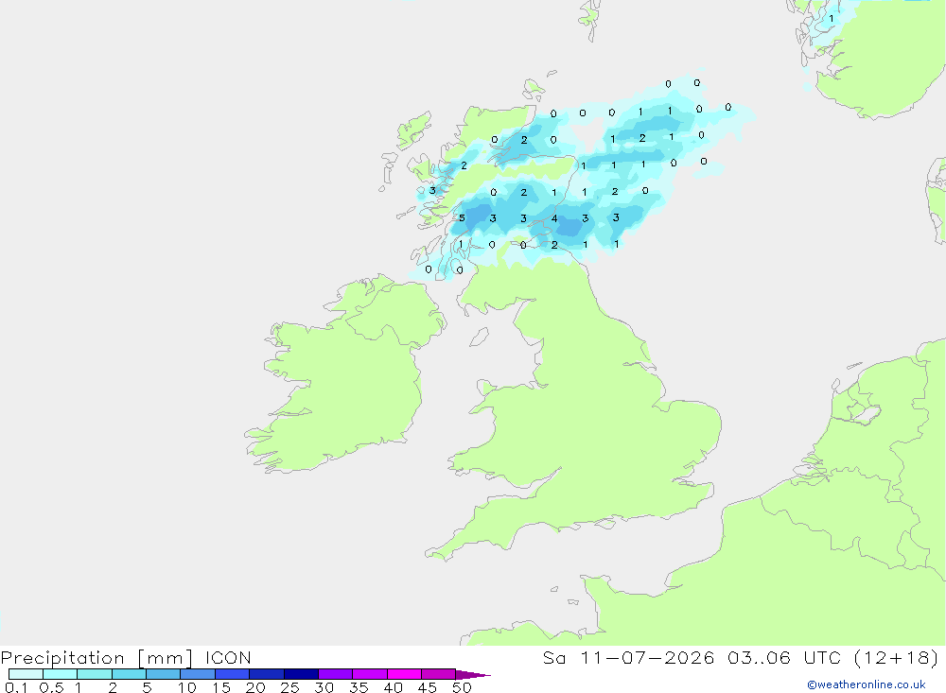The height and width of the screenshot is (693, 946).
Task: Click the legend label '25'
Action: (x=289, y=687)
